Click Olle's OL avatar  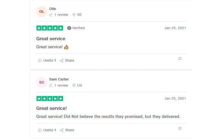42,12
